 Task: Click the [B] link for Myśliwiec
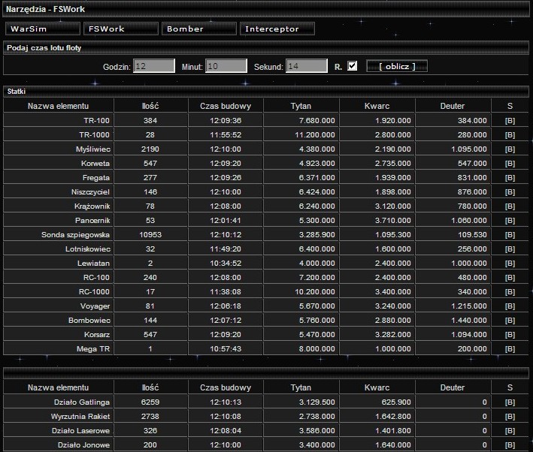coord(510,149)
